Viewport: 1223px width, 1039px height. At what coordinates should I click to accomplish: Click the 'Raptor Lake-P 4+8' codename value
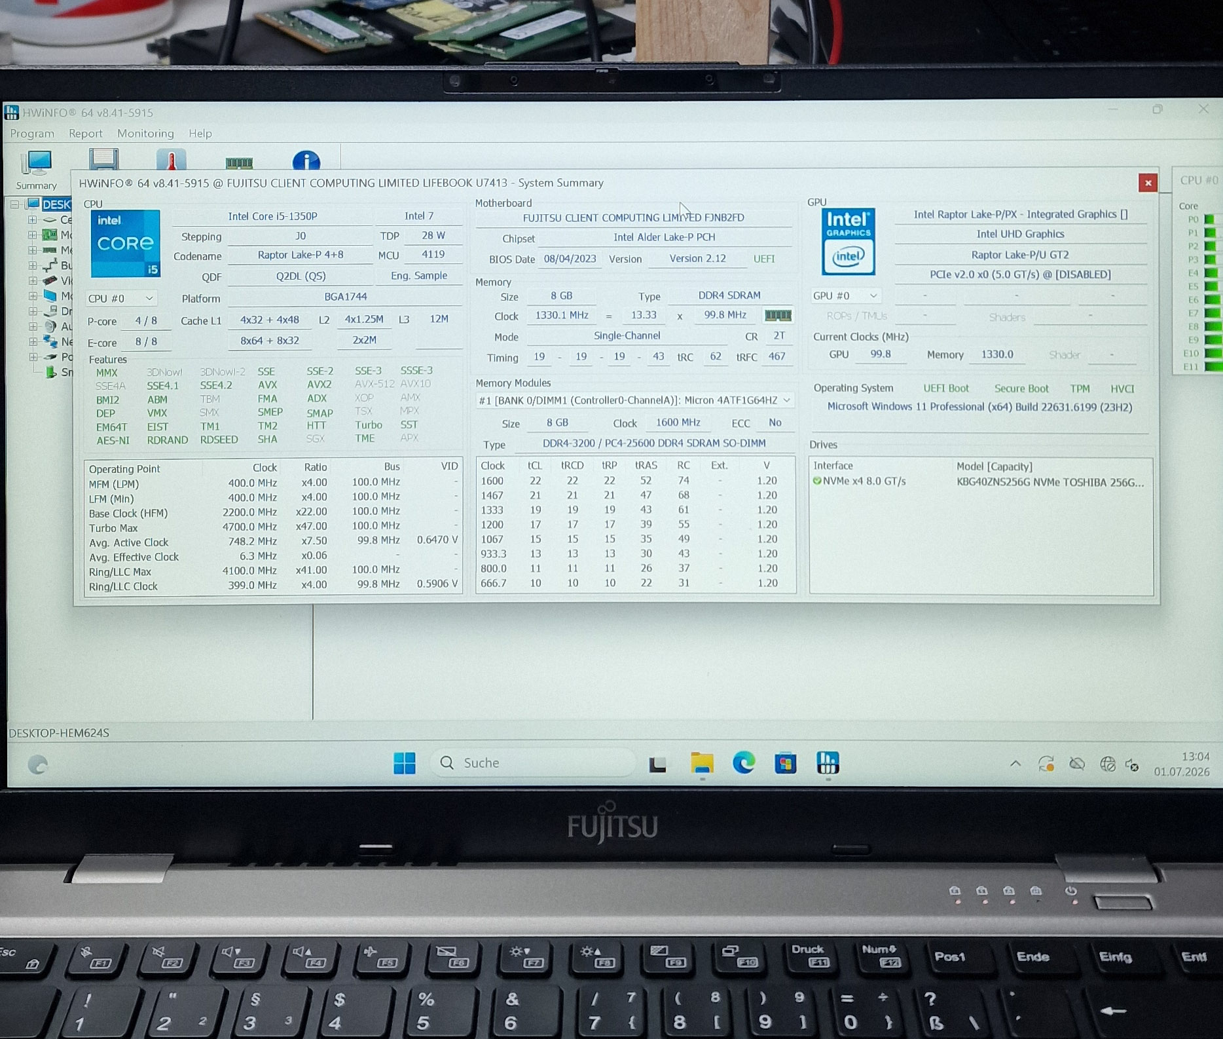click(x=301, y=255)
